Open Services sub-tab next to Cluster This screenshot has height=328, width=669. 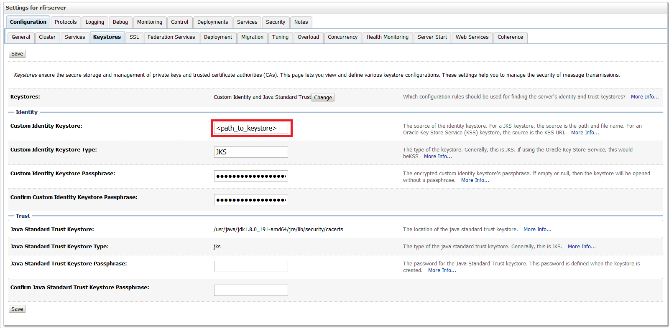(75, 37)
